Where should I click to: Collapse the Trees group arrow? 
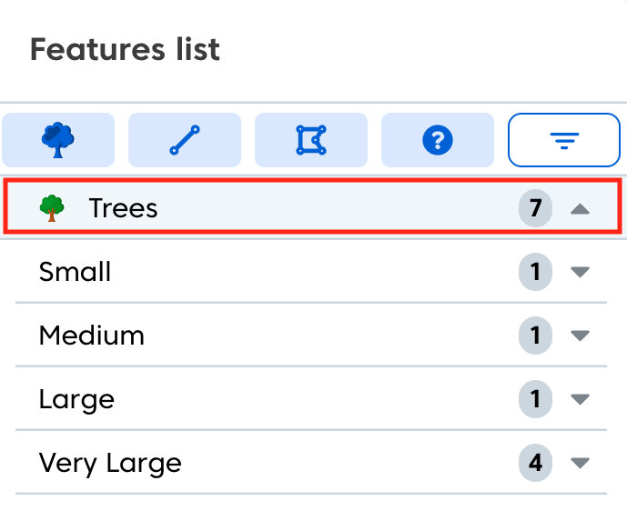(x=580, y=209)
